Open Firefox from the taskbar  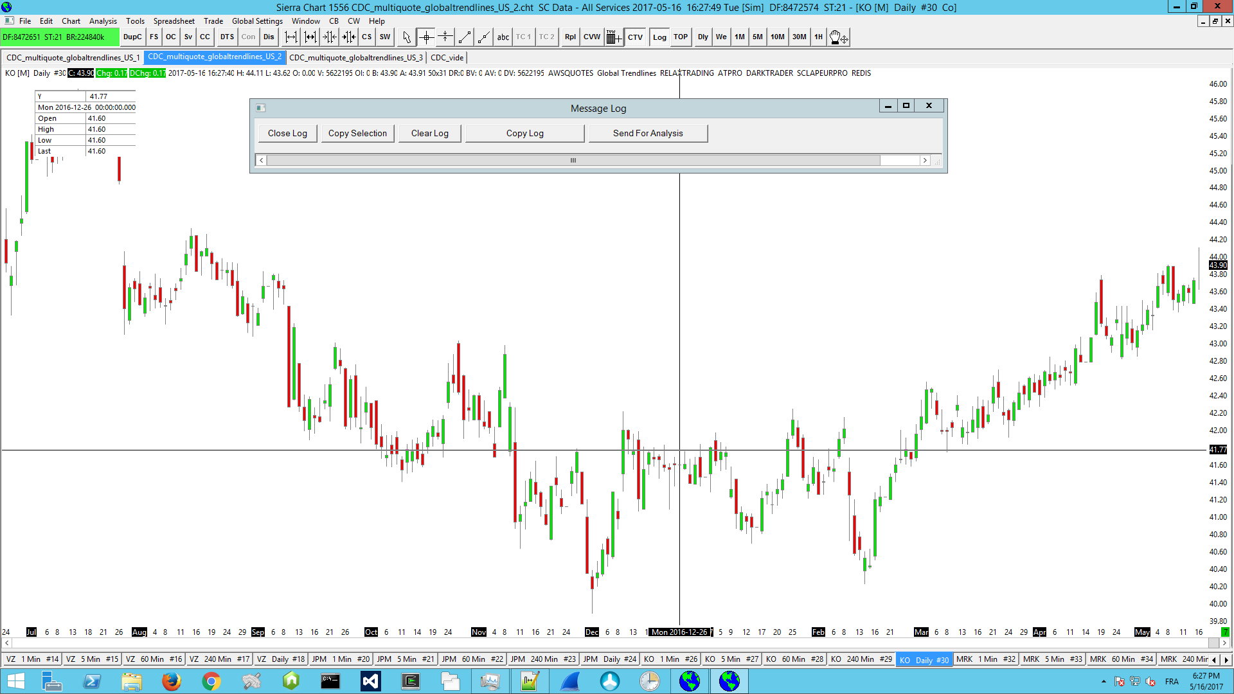(x=171, y=681)
